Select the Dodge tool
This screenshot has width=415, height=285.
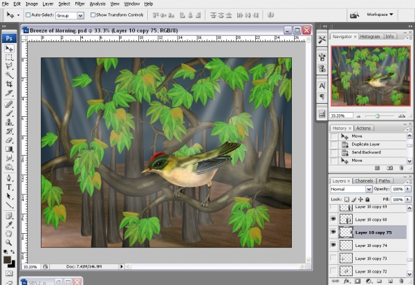[9, 167]
